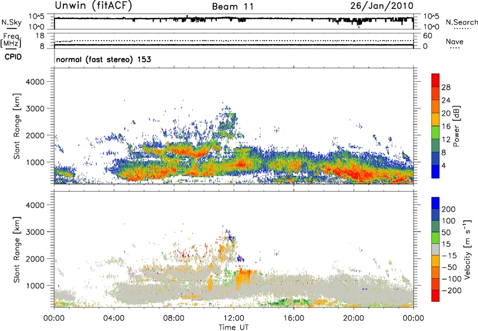Click the blue bottom segment of power colorbar
Image resolution: width=478 pixels, height=331 pixels.
[x=436, y=171]
